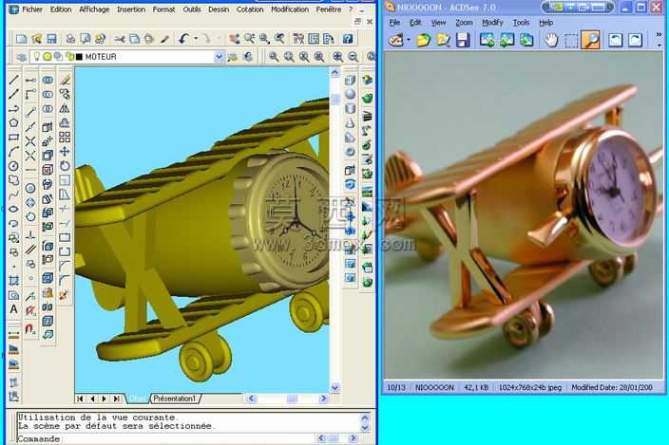Select the Erase tool icon

click(65, 80)
